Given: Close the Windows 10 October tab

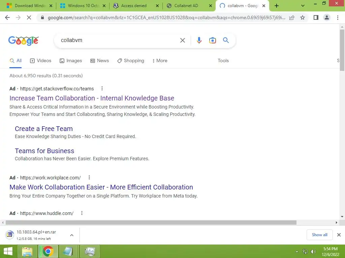Looking at the screenshot, I should pyautogui.click(x=104, y=6).
